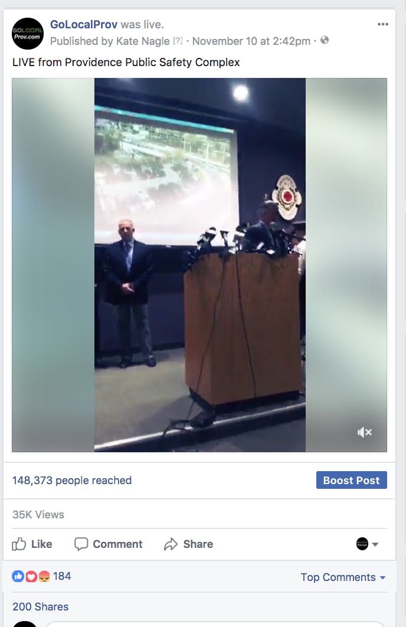View the 148,373 people reached details

tap(72, 480)
